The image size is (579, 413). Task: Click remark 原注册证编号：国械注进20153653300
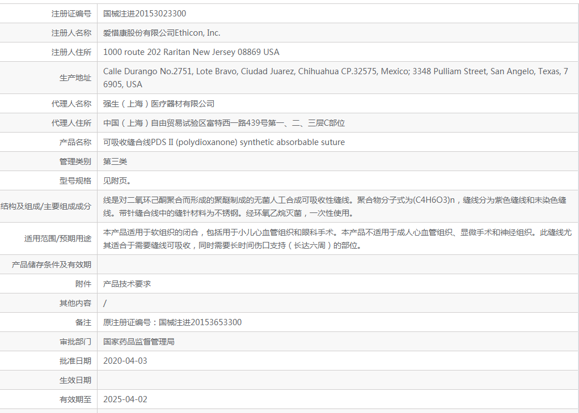coord(172,322)
